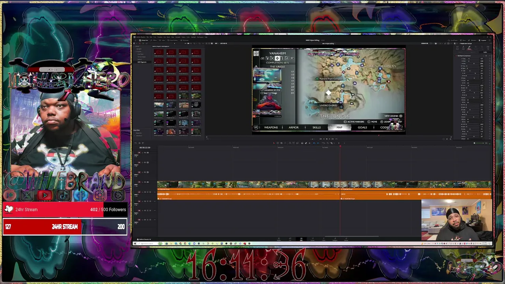
Task: Click the first parameter slider in Multiband Compressor
Action: tap(474, 59)
